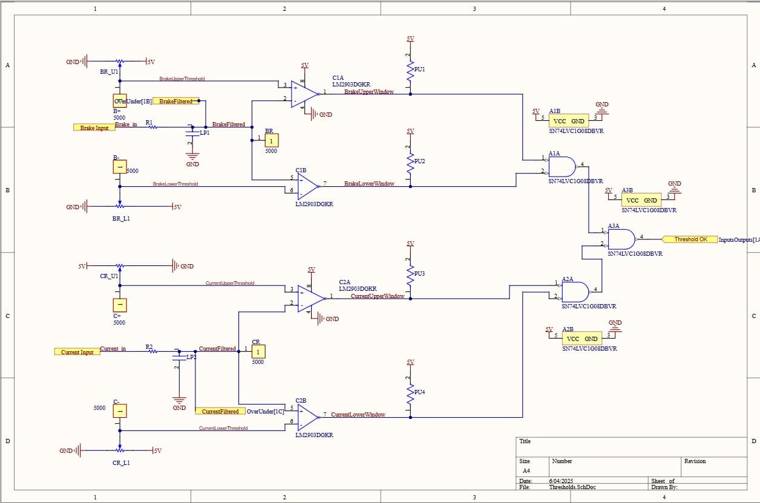This screenshot has height=503, width=760.
Task: Click the CR test point box
Action: (x=258, y=351)
